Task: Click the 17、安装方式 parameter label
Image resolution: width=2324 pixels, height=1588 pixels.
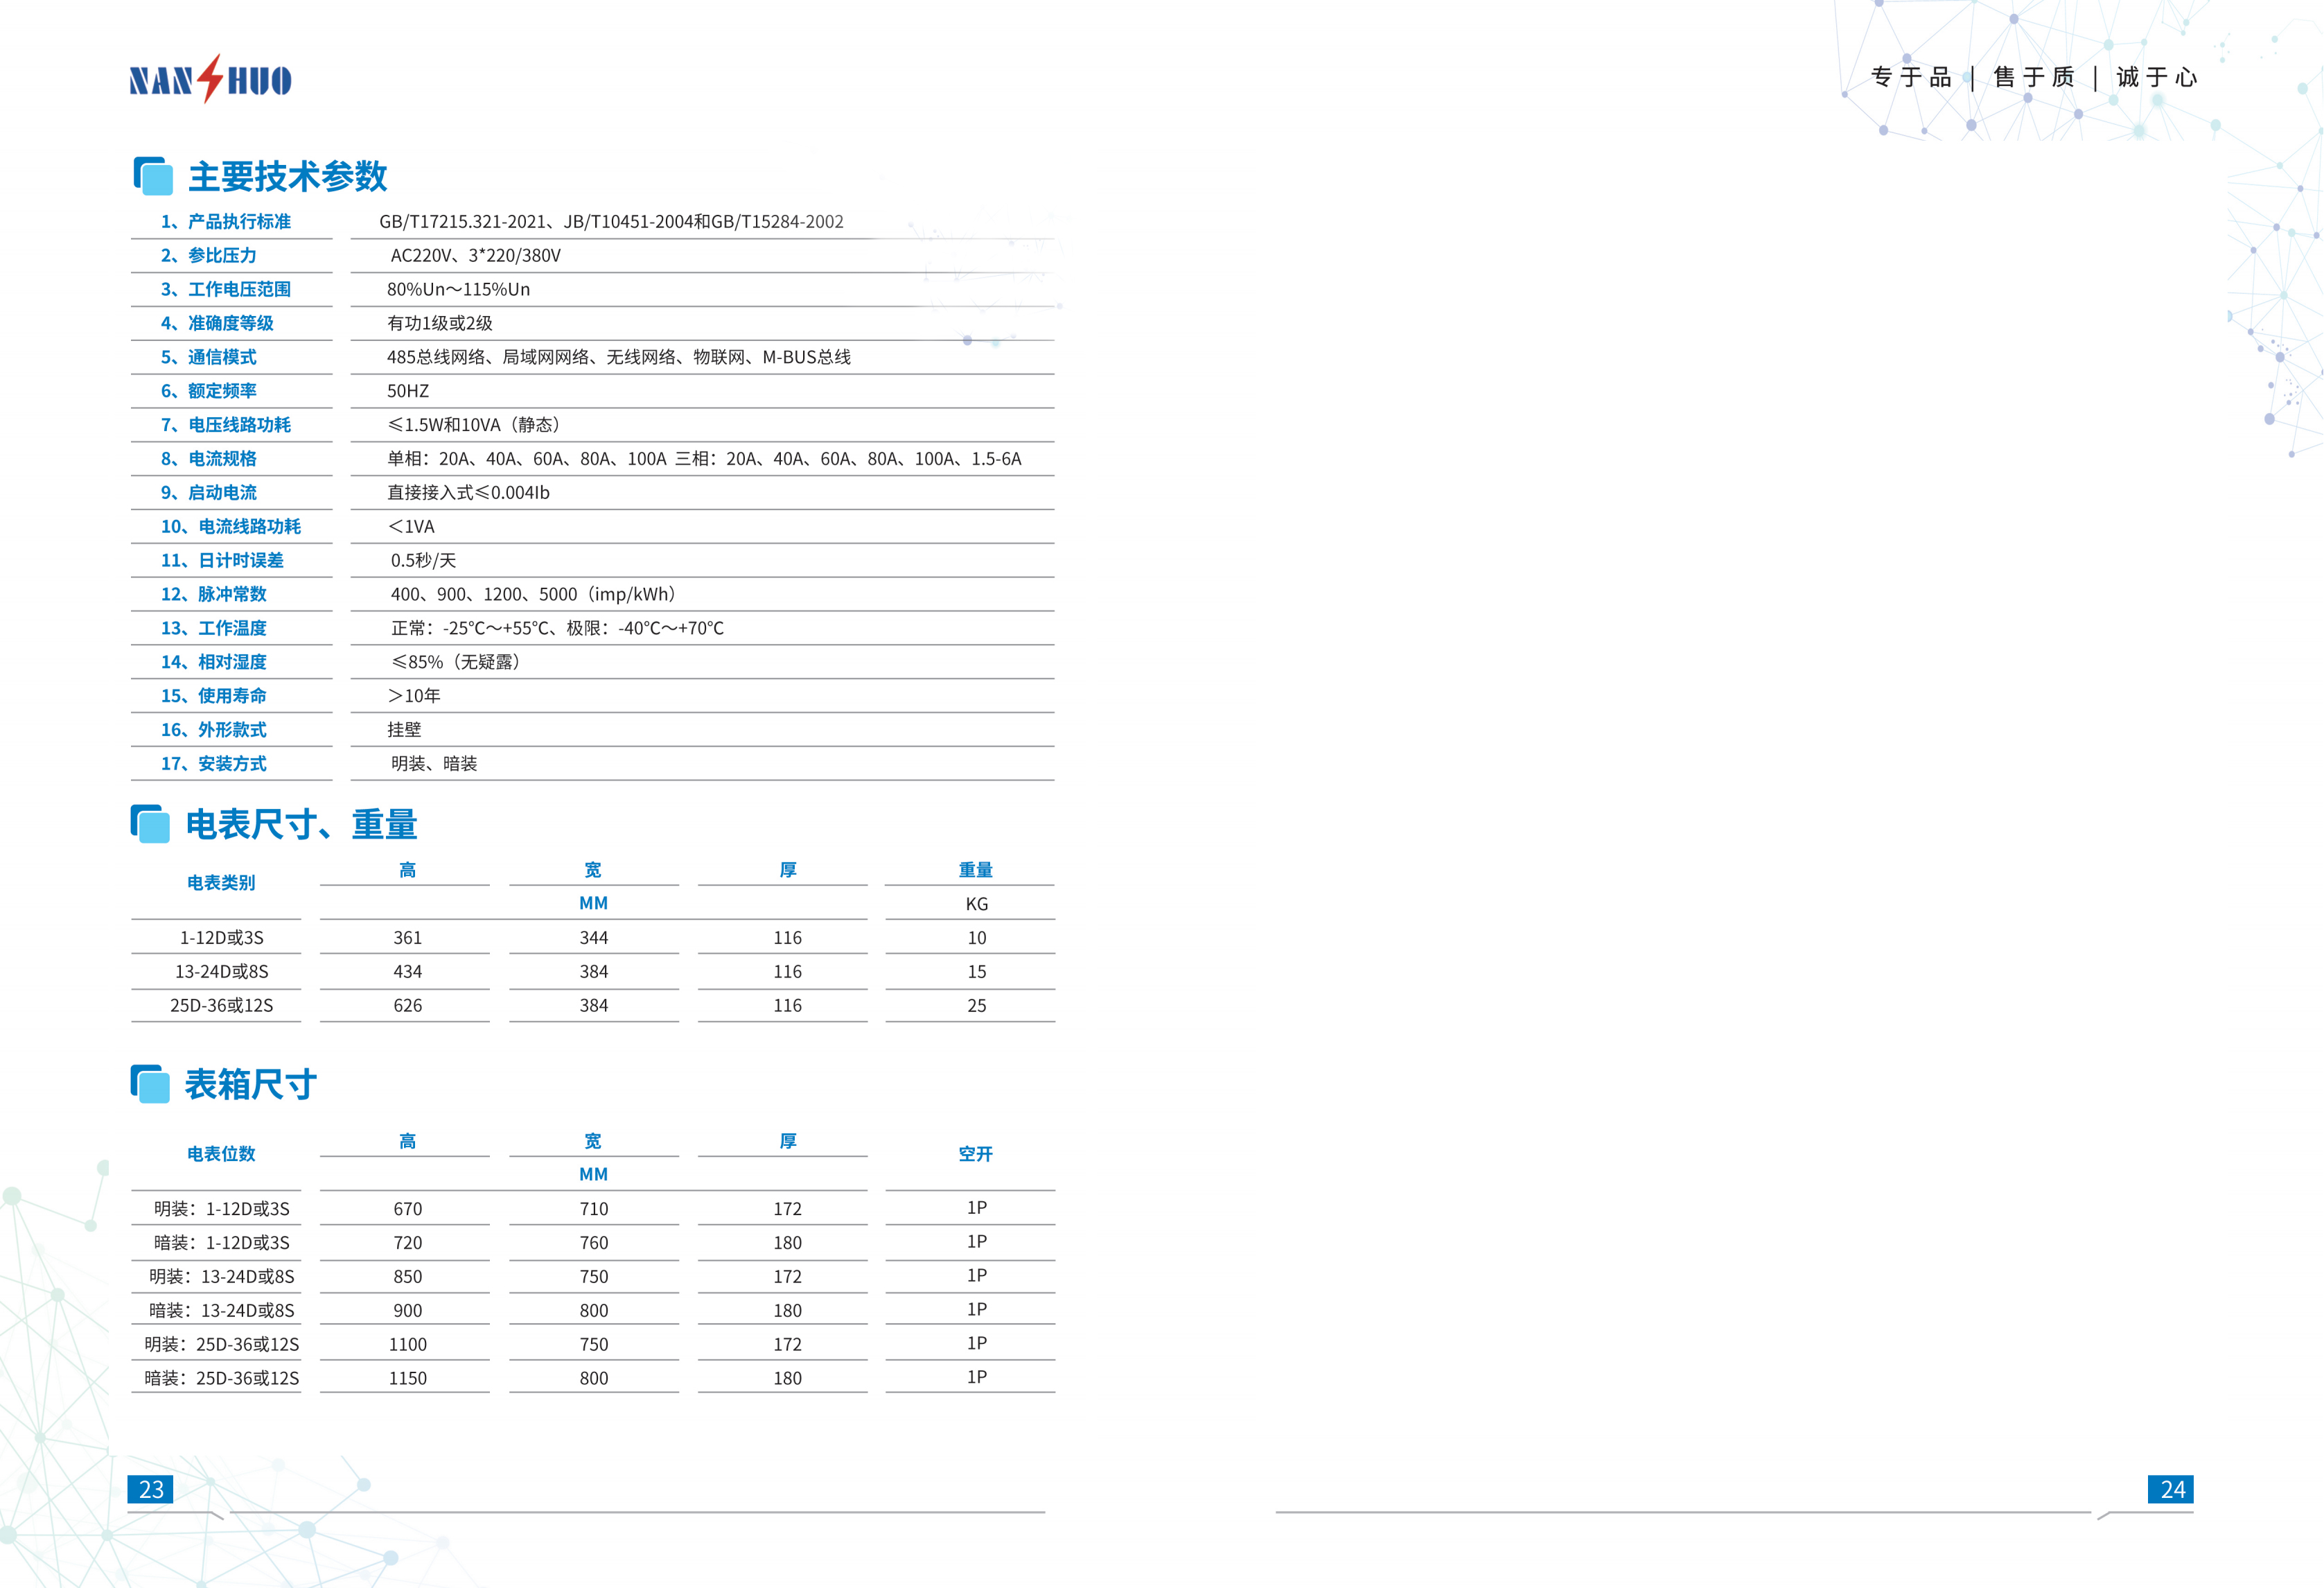Action: (x=214, y=763)
